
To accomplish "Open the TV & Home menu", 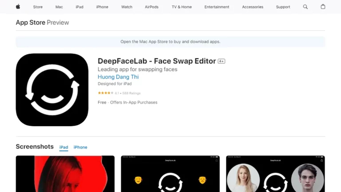I will 182,7.
